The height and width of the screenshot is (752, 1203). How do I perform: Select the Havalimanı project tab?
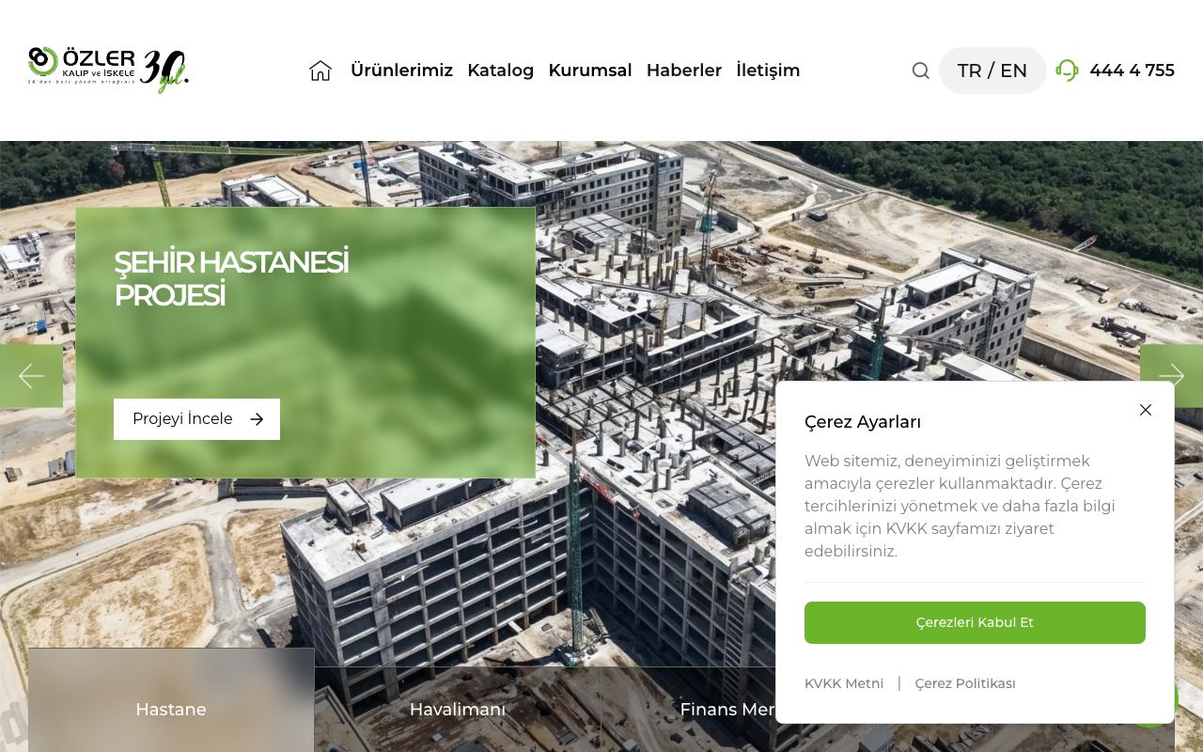[x=458, y=710]
